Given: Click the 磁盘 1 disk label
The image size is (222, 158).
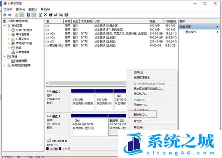Looking at the screenshot, I should tap(57, 116).
